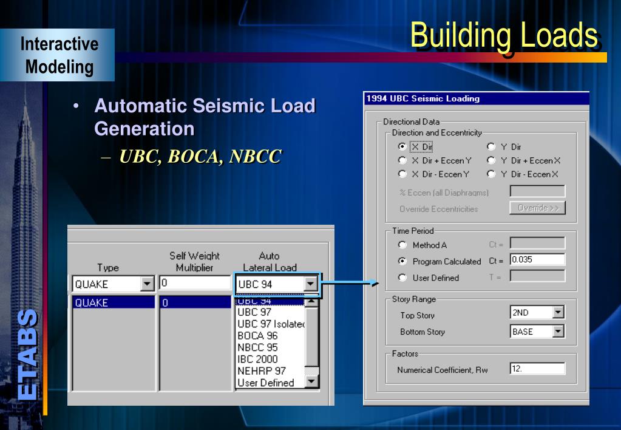Pick NEHRP 97 in the lateral load list
Screen dimensions: 621x430
(262, 371)
